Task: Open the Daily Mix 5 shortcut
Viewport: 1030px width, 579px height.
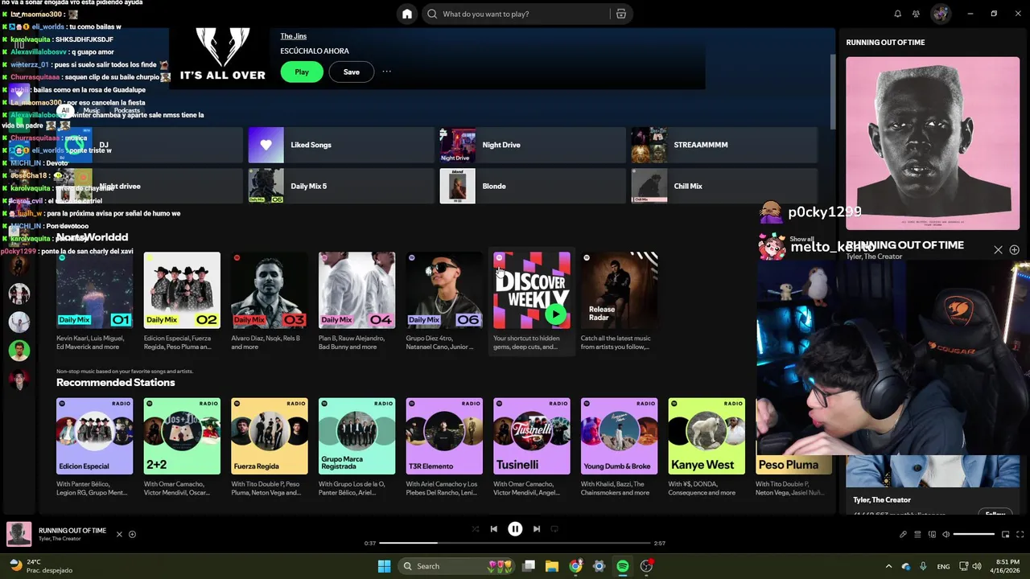Action: pos(340,186)
